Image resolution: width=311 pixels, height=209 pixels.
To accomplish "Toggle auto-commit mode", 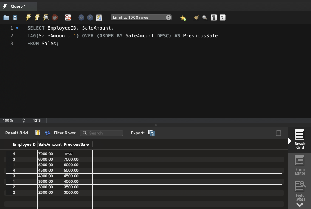I will 99,17.
